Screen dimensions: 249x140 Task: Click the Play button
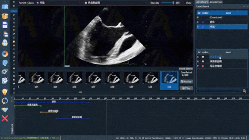(186, 88)
